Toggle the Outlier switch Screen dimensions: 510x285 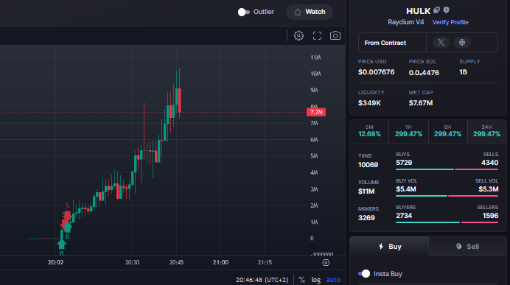(x=244, y=12)
